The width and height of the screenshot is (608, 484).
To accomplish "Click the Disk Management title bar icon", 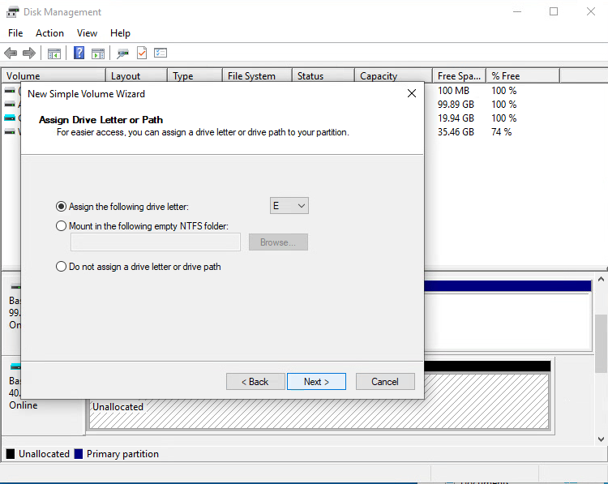I will tap(12, 12).
